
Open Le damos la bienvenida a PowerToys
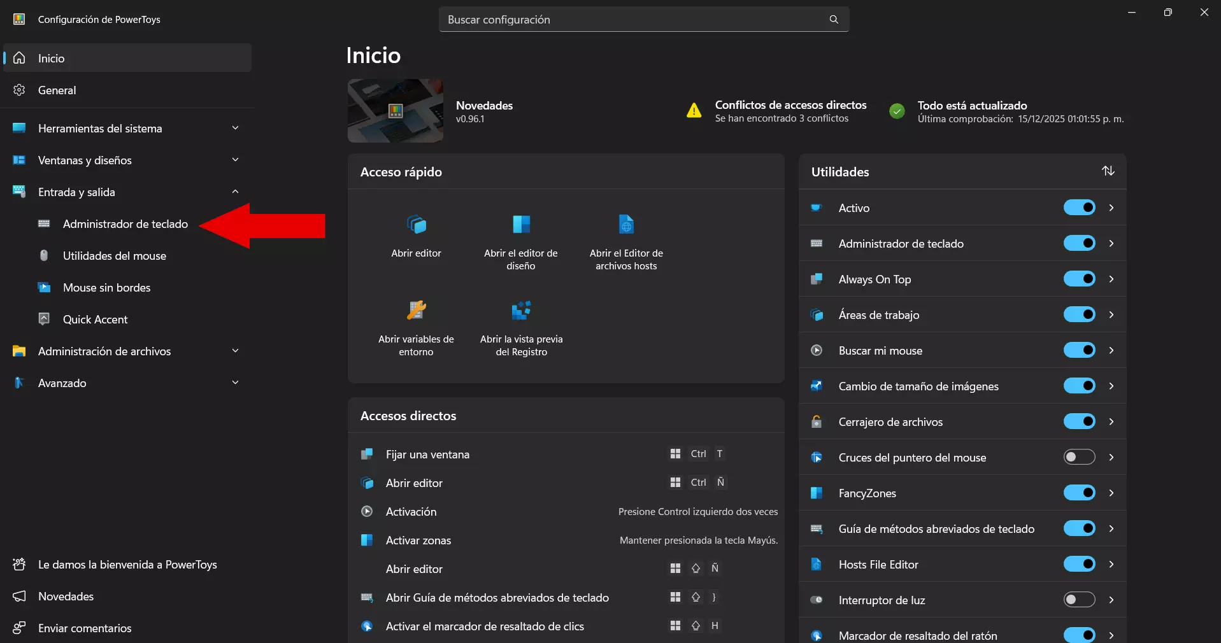pyautogui.click(x=127, y=565)
